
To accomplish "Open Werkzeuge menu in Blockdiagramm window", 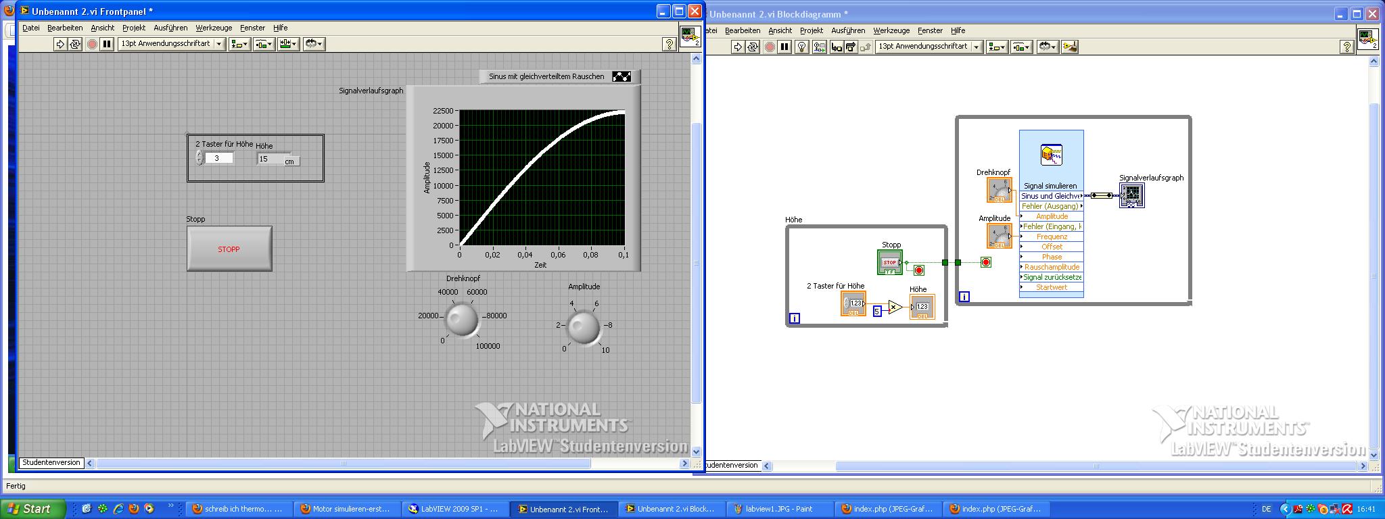I will [891, 30].
